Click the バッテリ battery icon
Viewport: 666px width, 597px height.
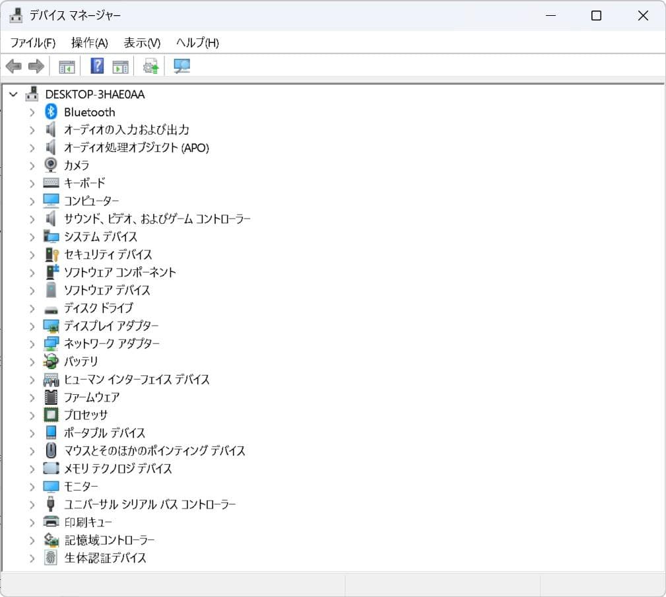click(51, 361)
